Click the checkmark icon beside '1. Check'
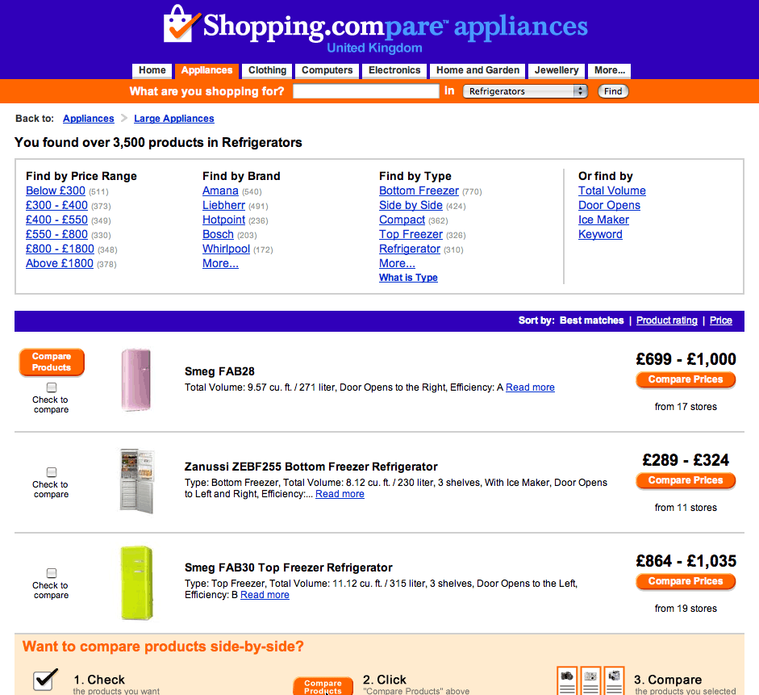759x695 pixels. 45,680
